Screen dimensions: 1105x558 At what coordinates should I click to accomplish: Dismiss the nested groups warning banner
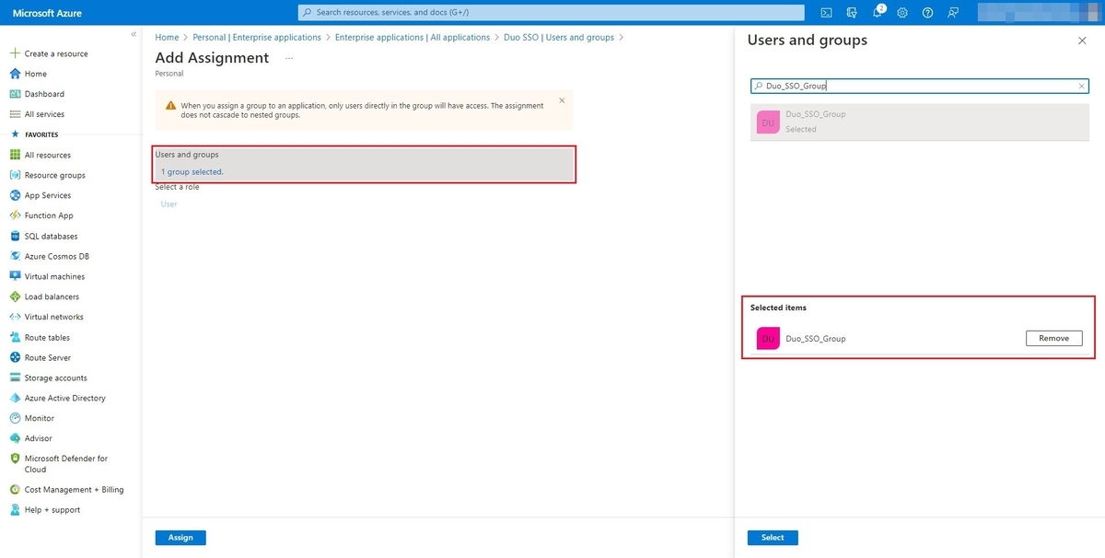(562, 100)
